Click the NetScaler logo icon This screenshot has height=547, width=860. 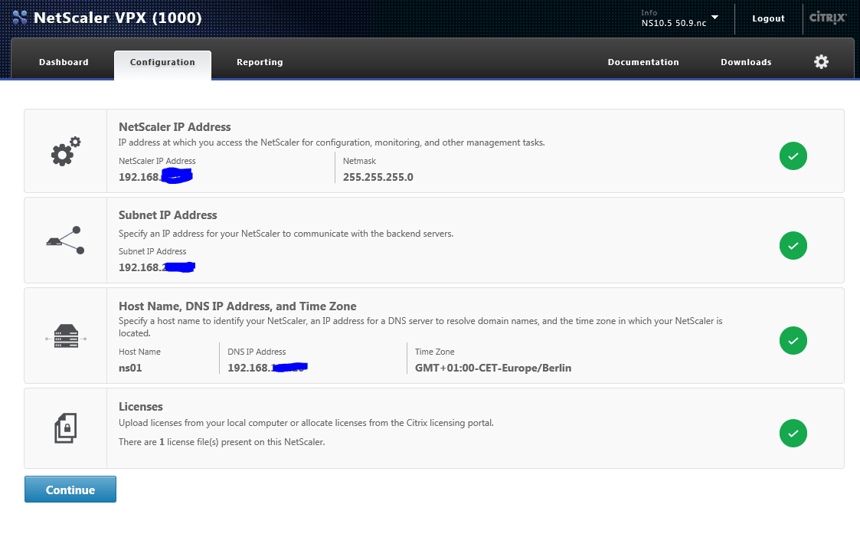pyautogui.click(x=20, y=18)
